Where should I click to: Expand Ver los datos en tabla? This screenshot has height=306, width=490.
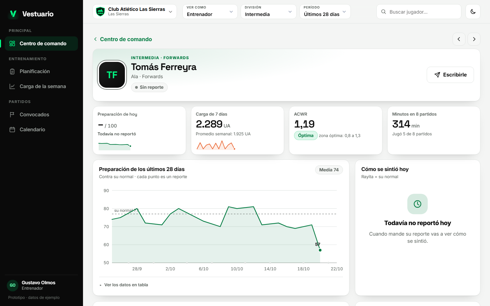[124, 285]
